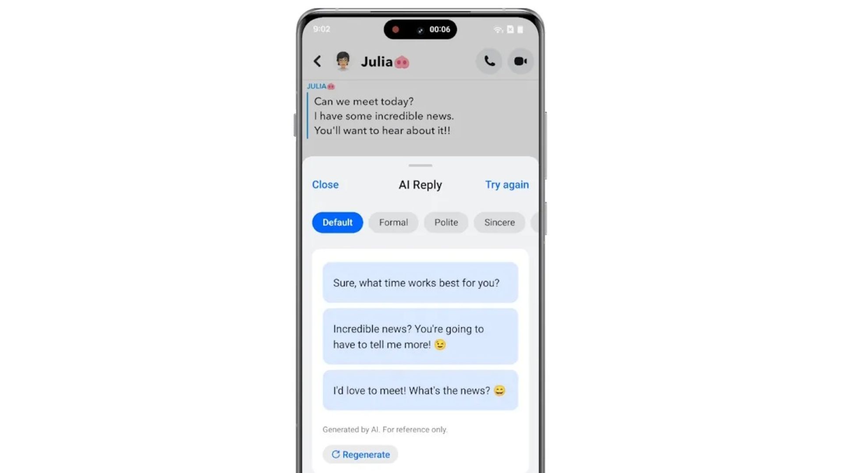841x473 pixels.
Task: Scroll down the AI reply suggestions
Action: (x=420, y=336)
